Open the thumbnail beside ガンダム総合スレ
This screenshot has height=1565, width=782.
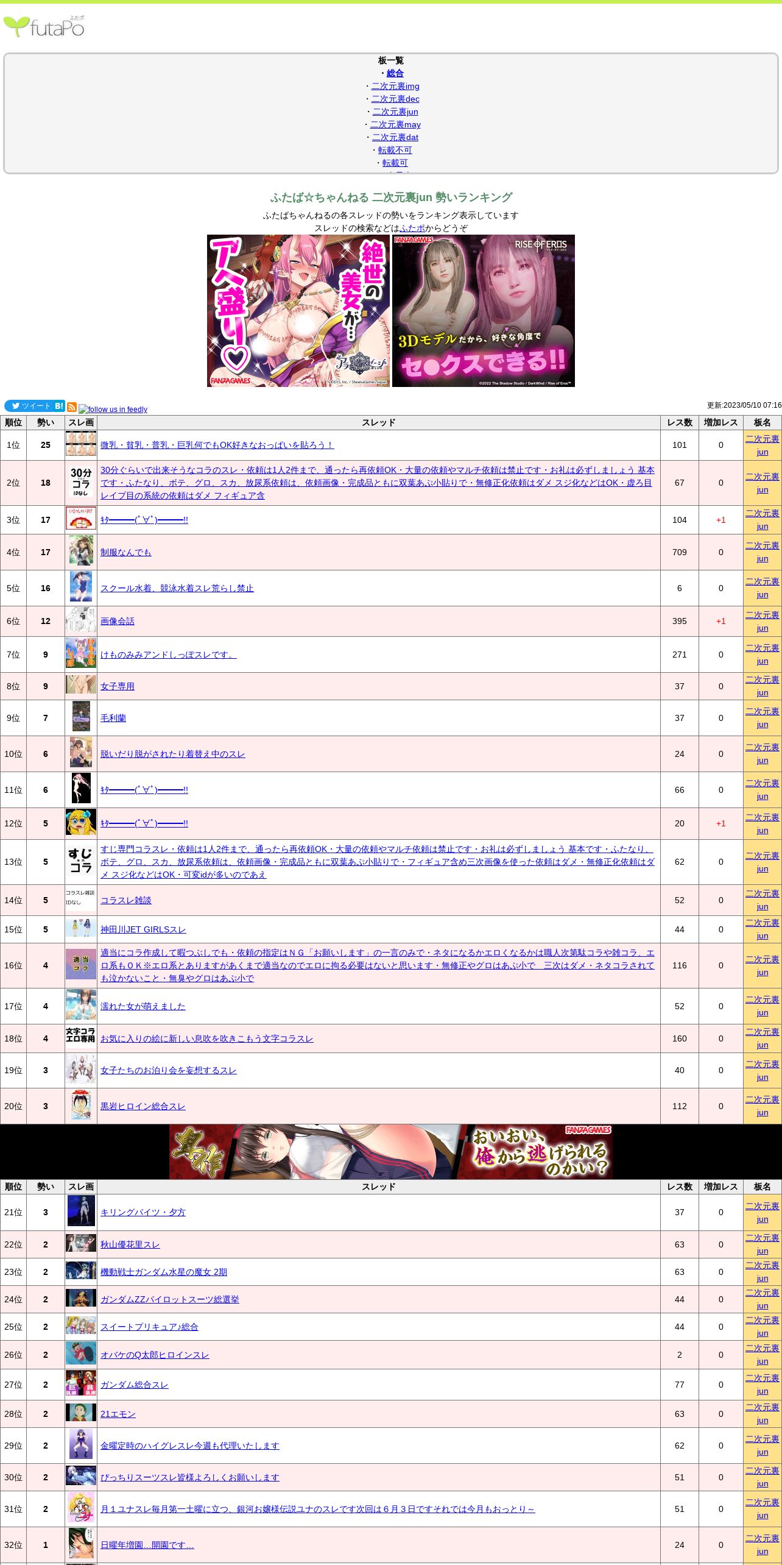(x=81, y=1383)
